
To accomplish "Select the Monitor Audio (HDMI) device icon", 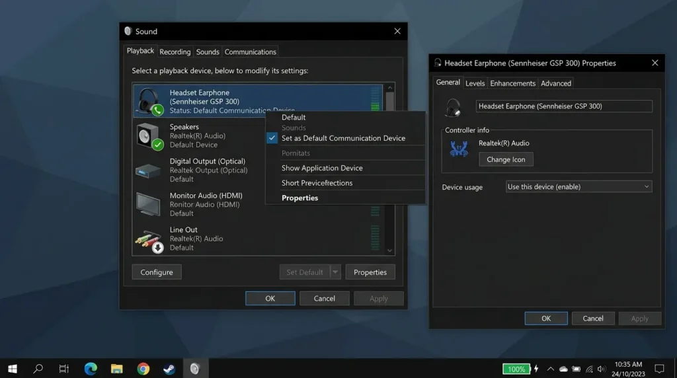I will tap(148, 204).
